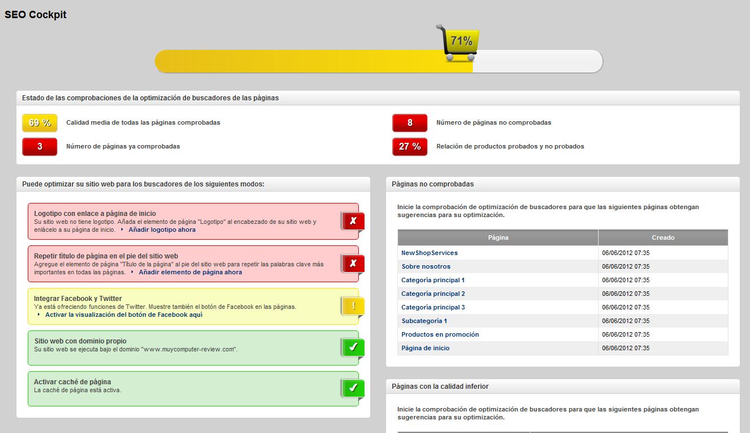750x433 pixels.
Task: Click the red X icon next to Logotipo con enlace
Action: point(352,221)
